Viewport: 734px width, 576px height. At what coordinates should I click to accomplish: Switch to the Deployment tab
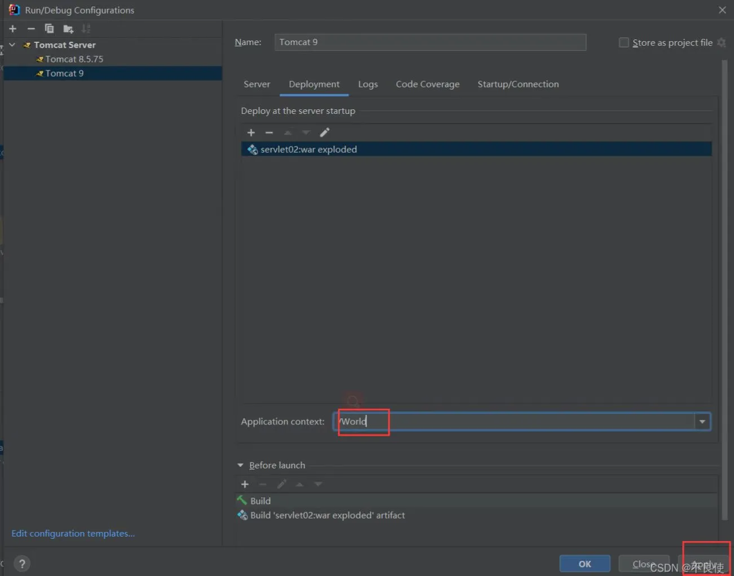(314, 84)
